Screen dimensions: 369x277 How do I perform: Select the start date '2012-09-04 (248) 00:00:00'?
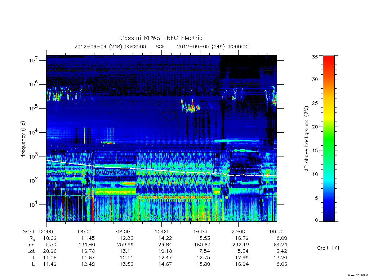(x=110, y=47)
